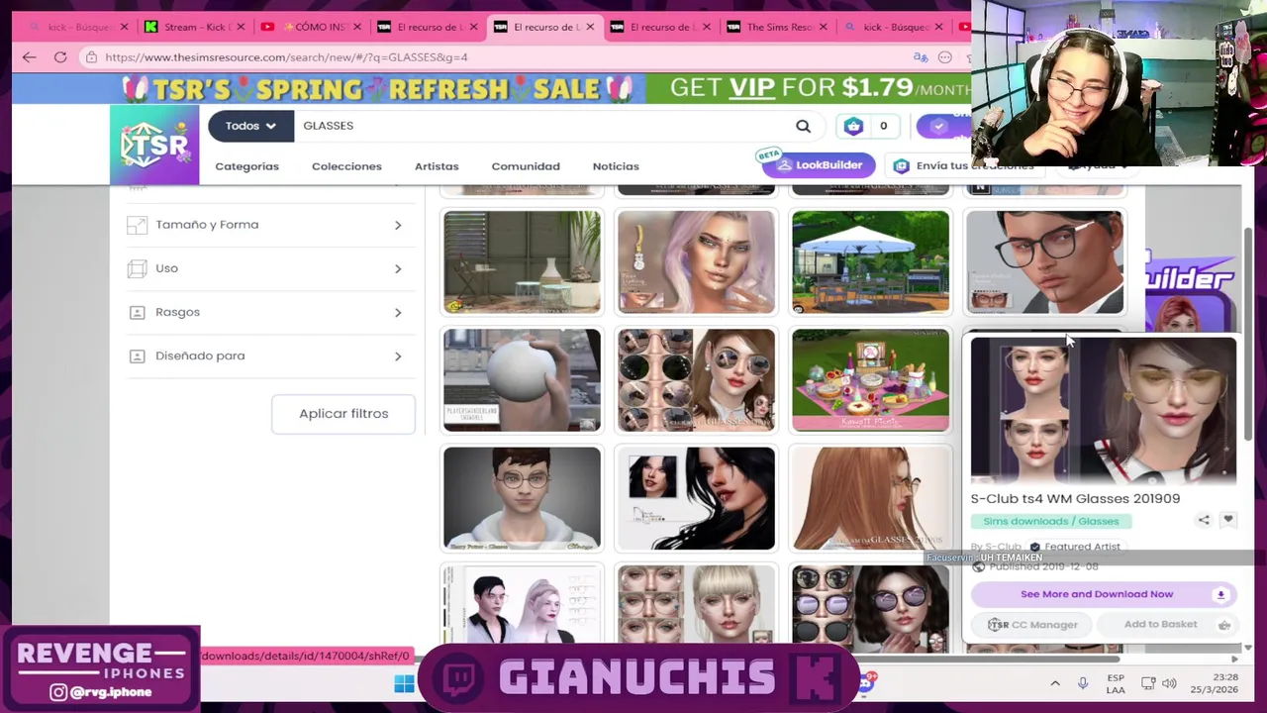
Task: Open patio umbrella garden thumbnail
Action: [x=870, y=261]
